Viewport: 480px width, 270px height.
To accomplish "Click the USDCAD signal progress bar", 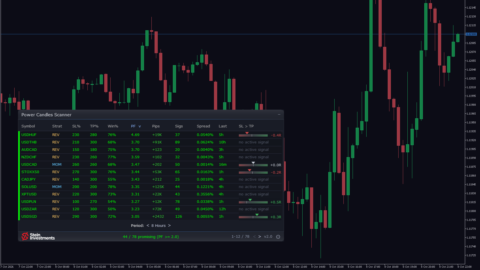I will [x=253, y=165].
